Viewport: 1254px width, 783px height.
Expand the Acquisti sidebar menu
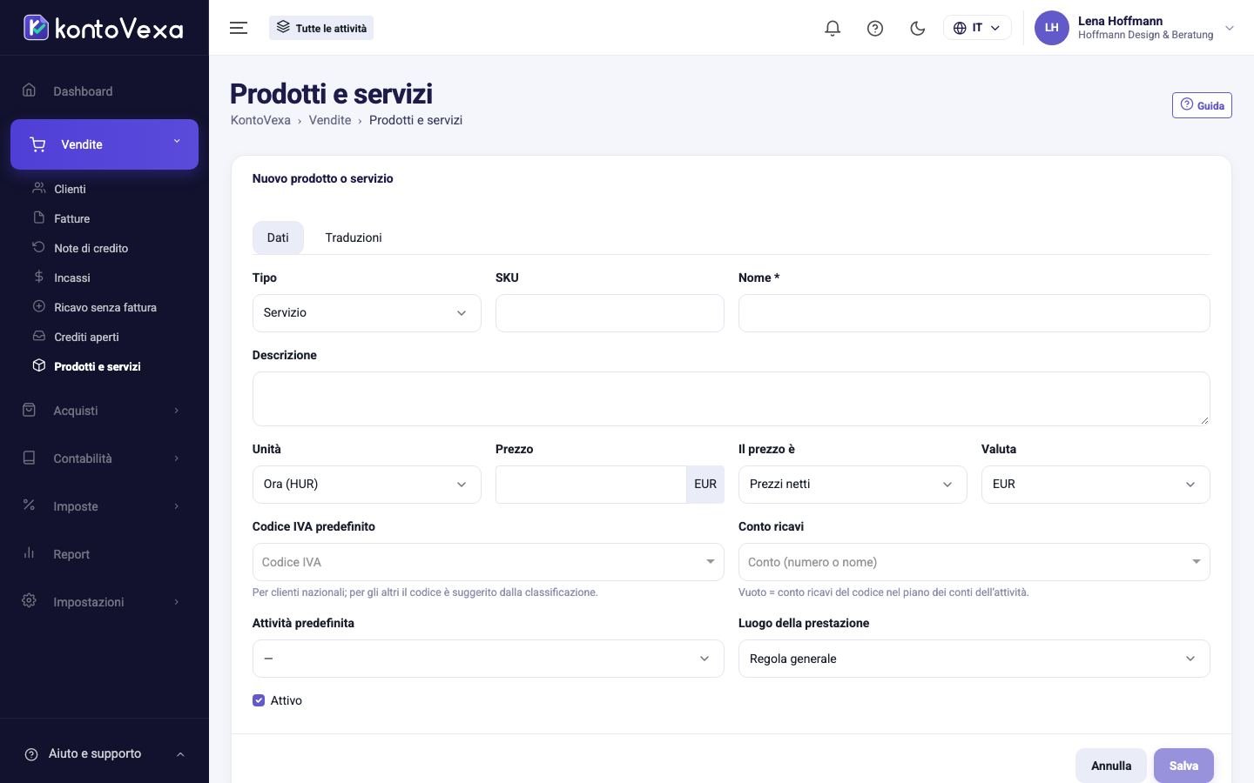coord(104,411)
